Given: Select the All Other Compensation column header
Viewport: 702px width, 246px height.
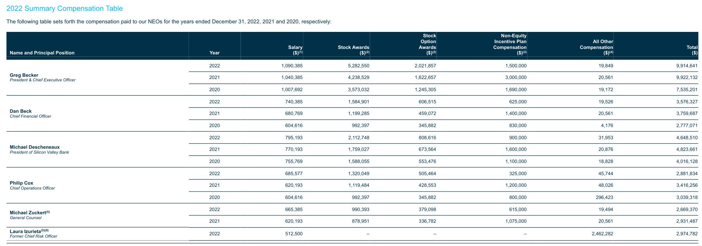Looking at the screenshot, I should click(x=596, y=47).
